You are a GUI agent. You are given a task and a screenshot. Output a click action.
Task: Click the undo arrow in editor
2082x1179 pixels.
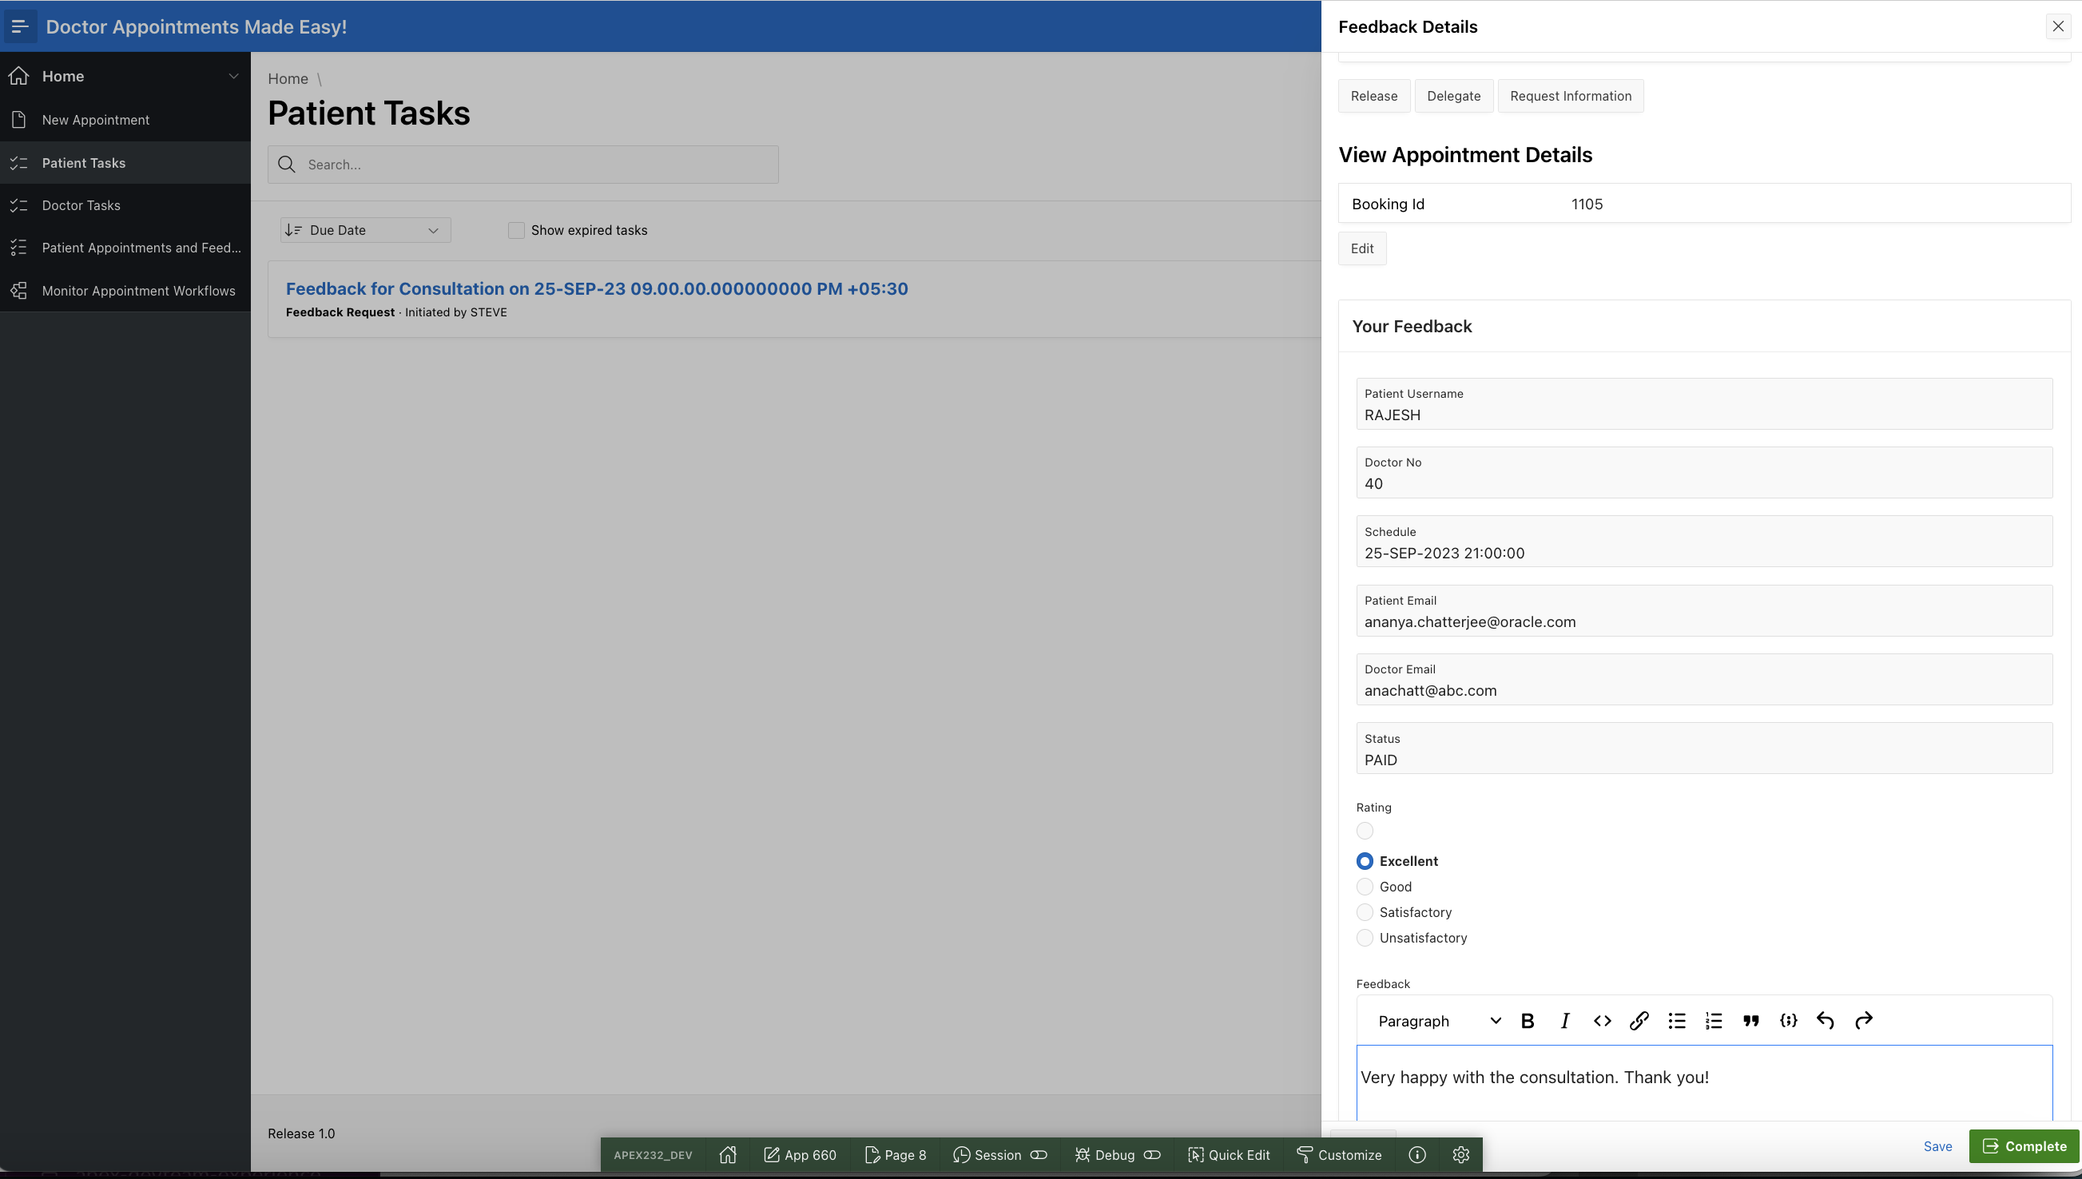coord(1826,1021)
